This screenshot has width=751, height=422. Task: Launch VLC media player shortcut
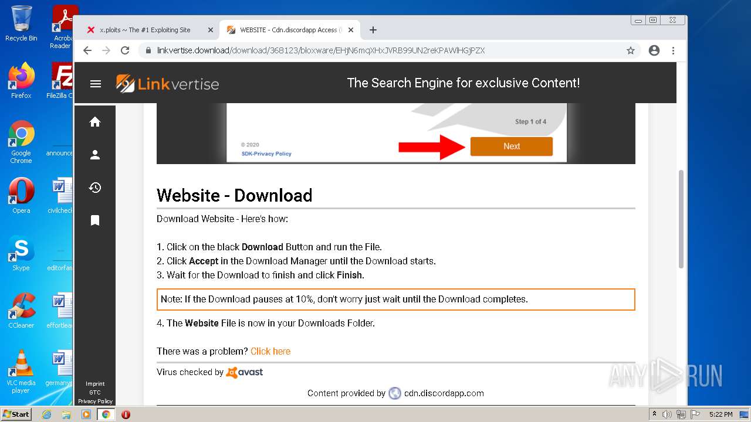pyautogui.click(x=21, y=372)
